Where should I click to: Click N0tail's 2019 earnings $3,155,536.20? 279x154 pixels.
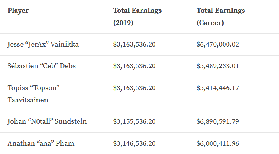(134, 121)
